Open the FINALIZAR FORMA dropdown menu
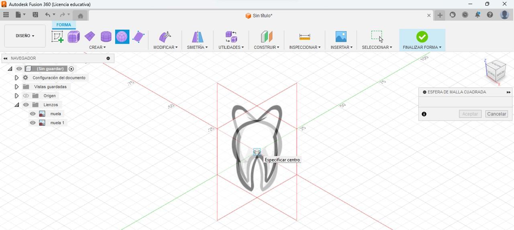The width and height of the screenshot is (514, 230). point(422,47)
